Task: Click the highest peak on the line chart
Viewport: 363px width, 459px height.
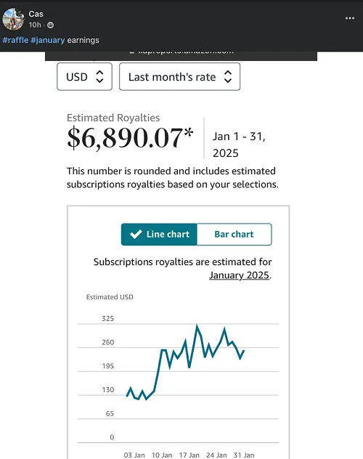Action: coord(197,325)
